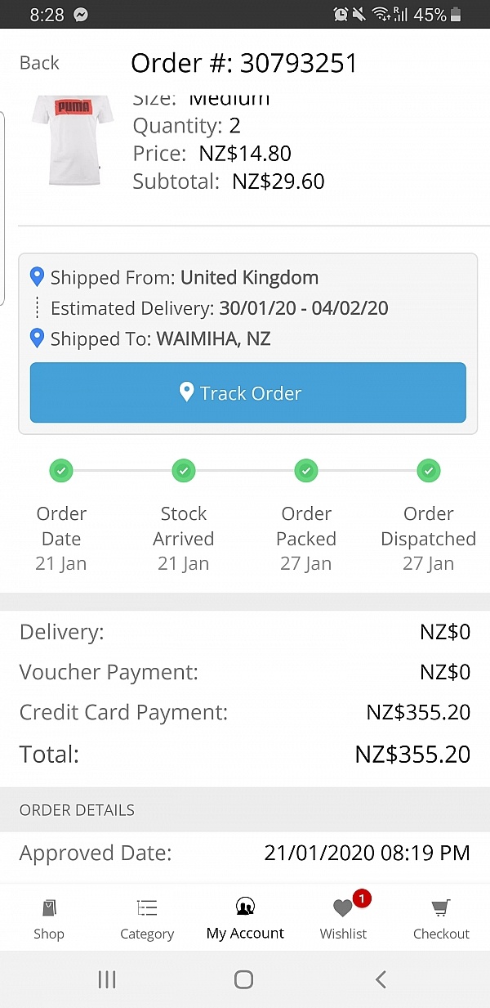This screenshot has width=490, height=1008.
Task: Tap the Order Details section header
Action: tap(78, 810)
